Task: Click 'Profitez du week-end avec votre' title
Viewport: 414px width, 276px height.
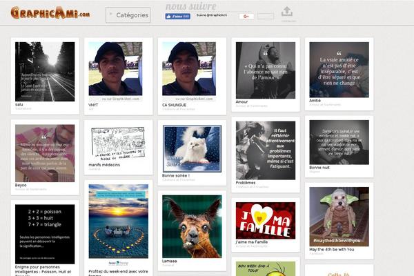Action: click(118, 271)
